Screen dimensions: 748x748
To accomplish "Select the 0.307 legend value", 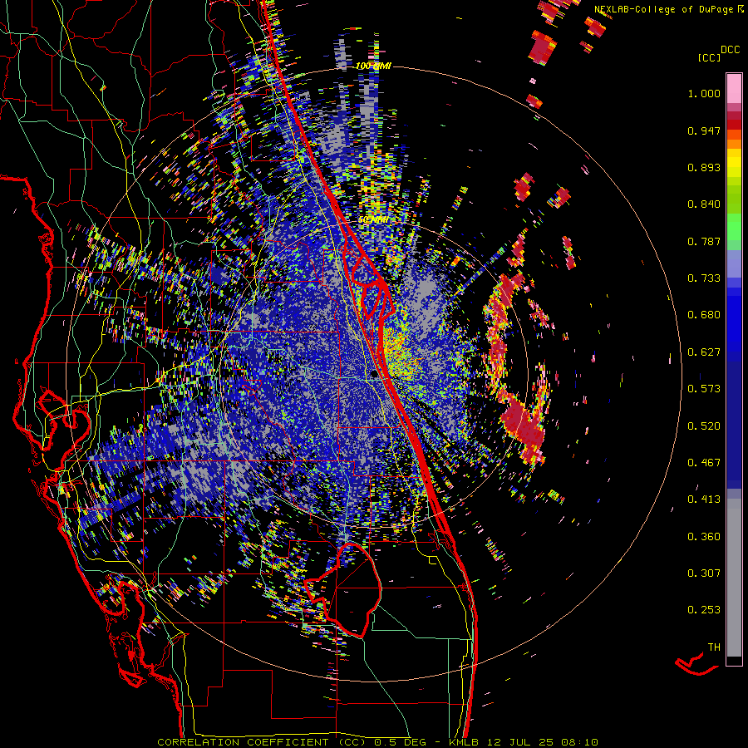I will (x=704, y=573).
